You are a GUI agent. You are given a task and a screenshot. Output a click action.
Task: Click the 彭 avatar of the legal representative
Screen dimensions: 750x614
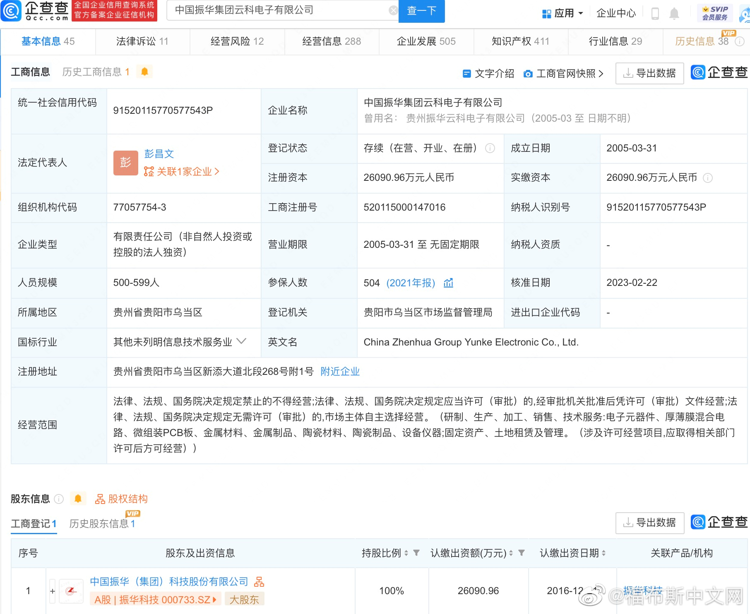[x=126, y=163]
